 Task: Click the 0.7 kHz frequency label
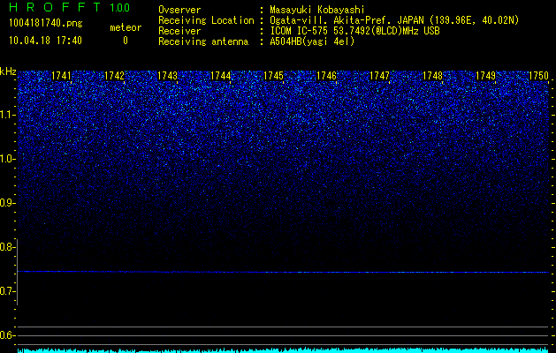click(x=6, y=291)
